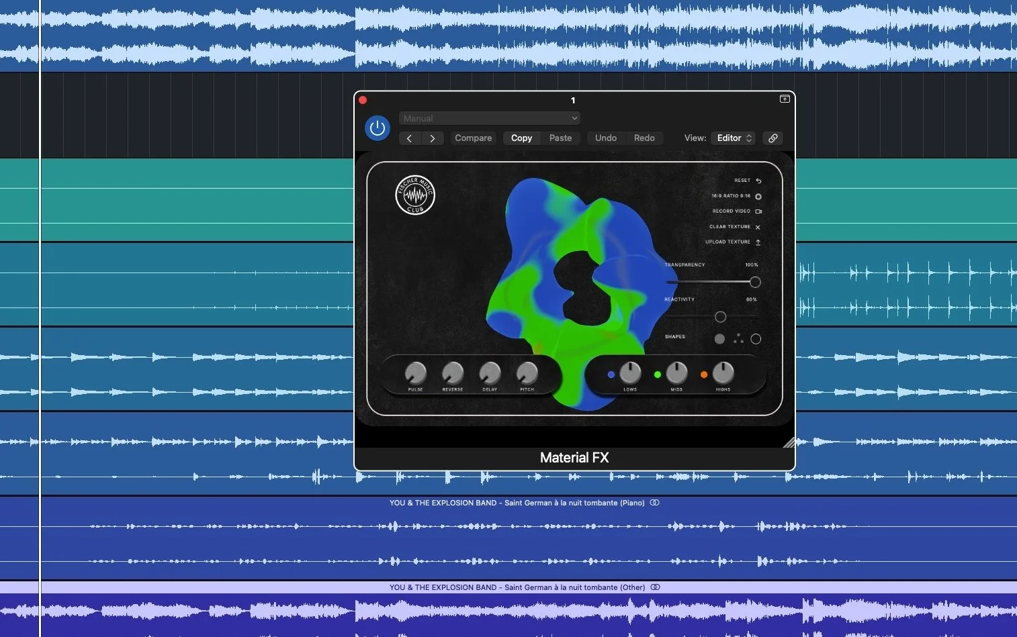Select the hollow ring shape
The height and width of the screenshot is (637, 1017).
(756, 339)
